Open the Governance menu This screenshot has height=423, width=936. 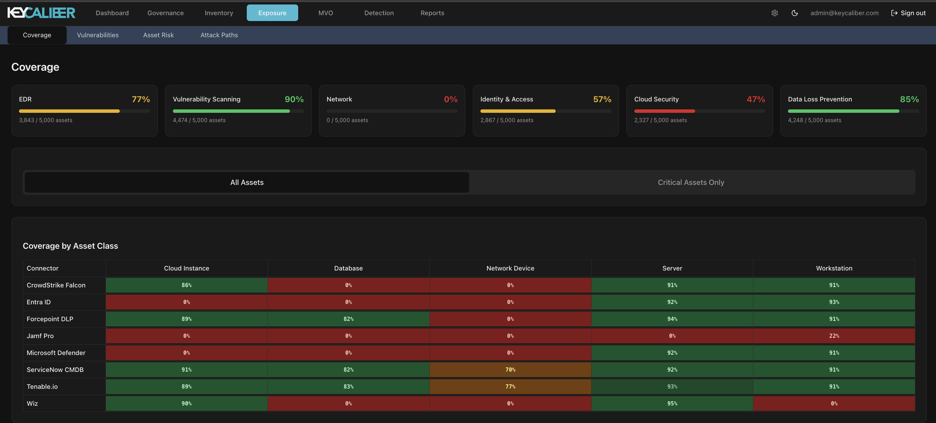click(165, 13)
